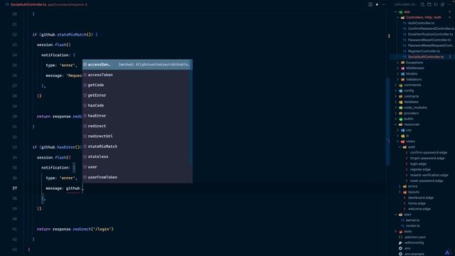Collapse the resources folder
Image resolution: width=455 pixels, height=256 pixels.
395,124
